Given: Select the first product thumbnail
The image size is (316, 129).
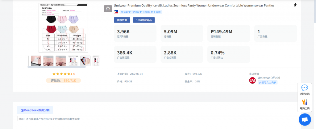Looking at the screenshot, I should [x=36, y=60].
